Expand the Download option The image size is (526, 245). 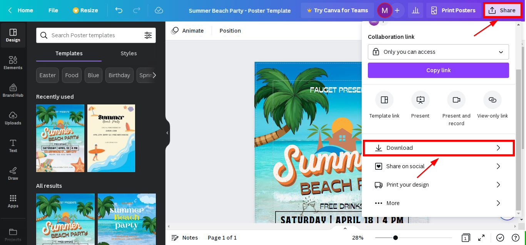click(x=438, y=148)
